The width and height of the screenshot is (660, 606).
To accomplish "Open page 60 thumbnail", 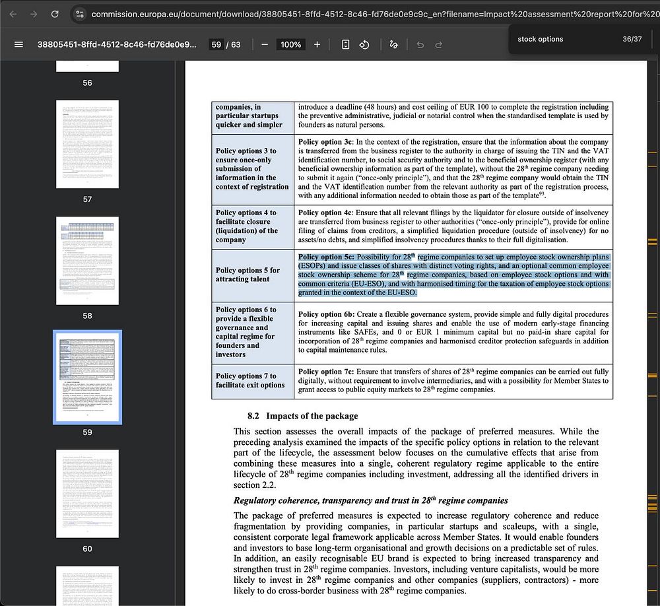I will coord(87,494).
